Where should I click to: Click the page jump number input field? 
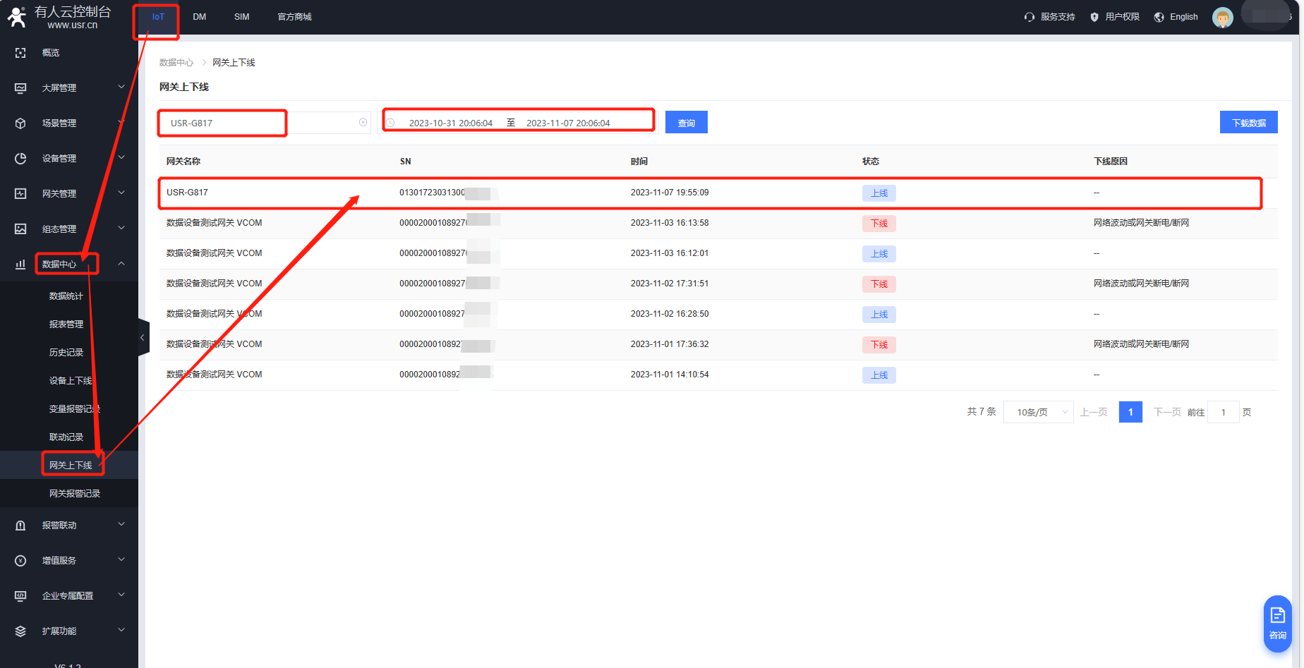click(x=1223, y=412)
